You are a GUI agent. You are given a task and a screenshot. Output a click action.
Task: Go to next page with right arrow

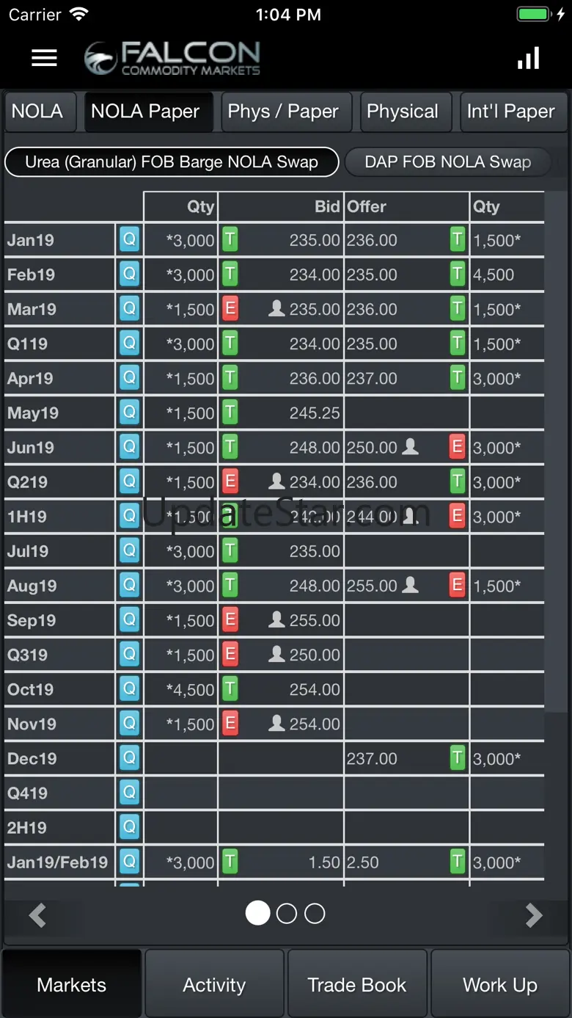point(534,915)
